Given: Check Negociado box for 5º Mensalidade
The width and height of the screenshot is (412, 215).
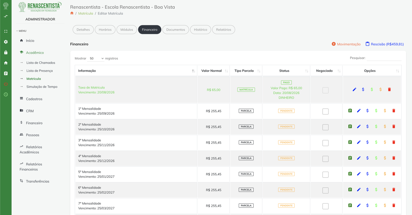Looking at the screenshot, I should click(325, 174).
